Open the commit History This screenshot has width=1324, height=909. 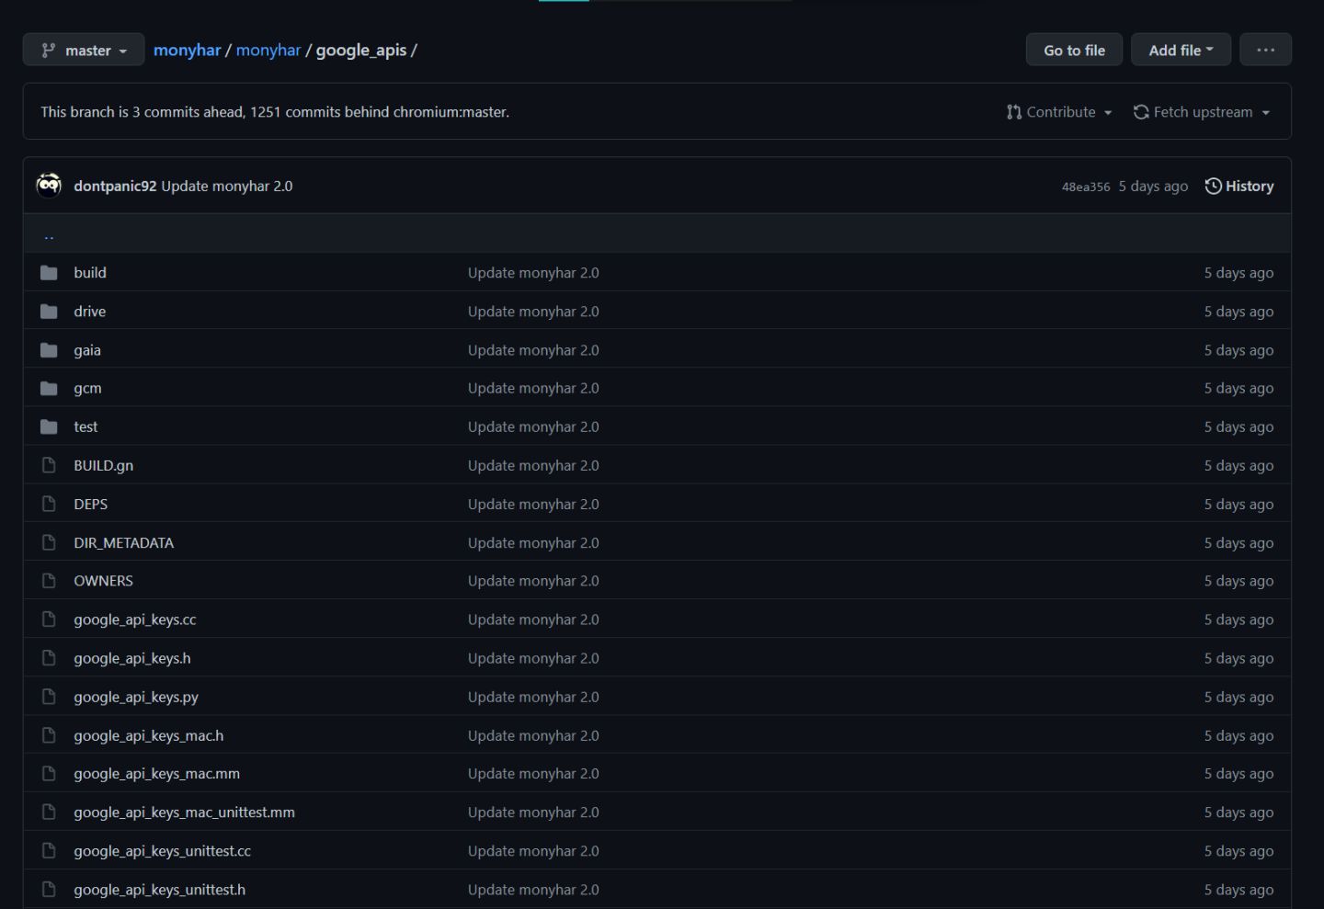[1239, 186]
